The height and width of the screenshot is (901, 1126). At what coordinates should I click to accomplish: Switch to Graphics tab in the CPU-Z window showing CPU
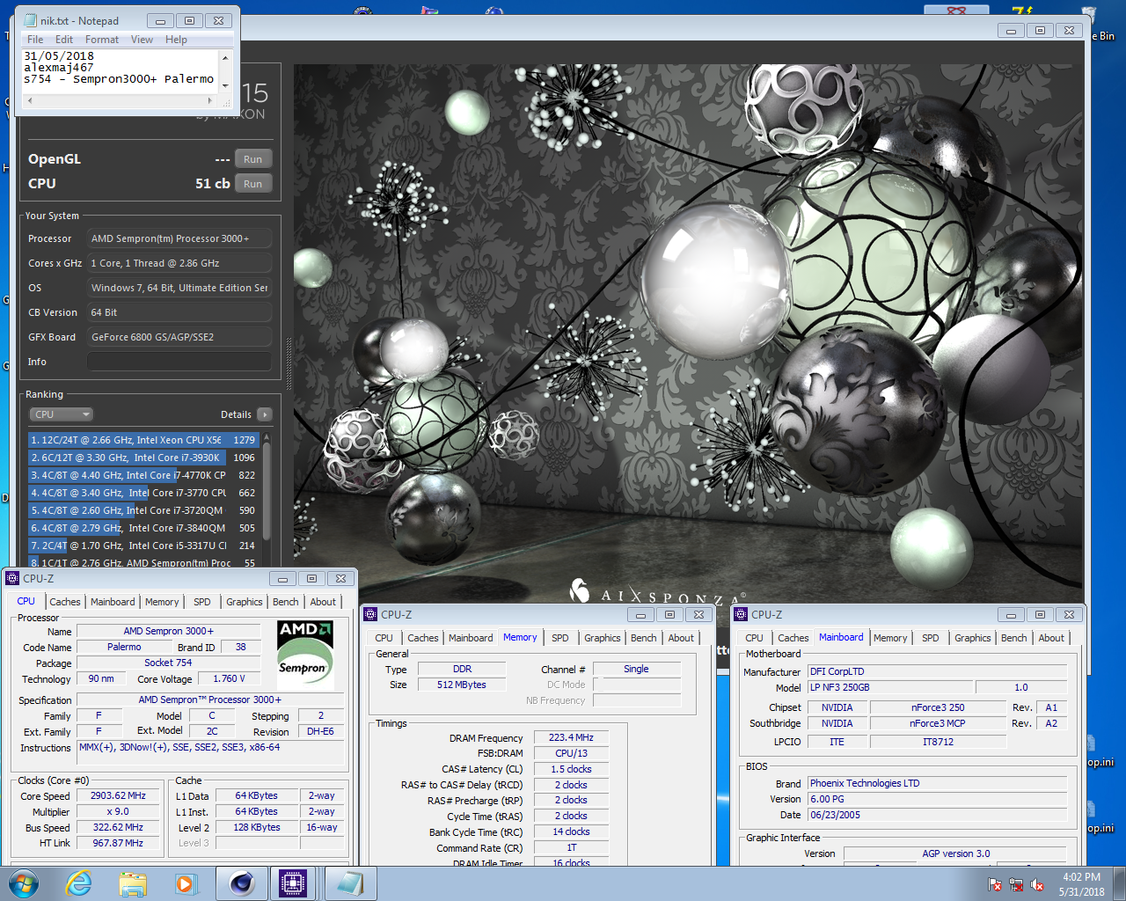coord(245,602)
